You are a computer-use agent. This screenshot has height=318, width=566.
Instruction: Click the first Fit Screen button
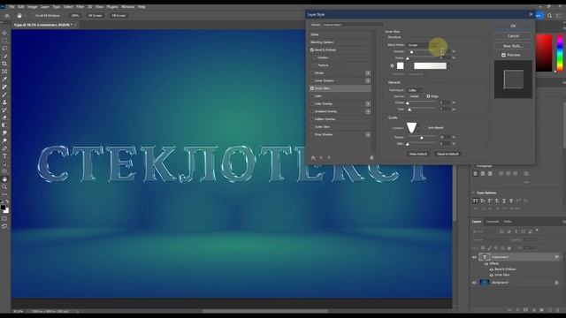pyautogui.click(x=96, y=16)
